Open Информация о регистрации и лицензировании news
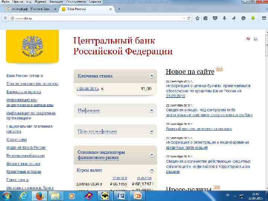 (x=207, y=145)
